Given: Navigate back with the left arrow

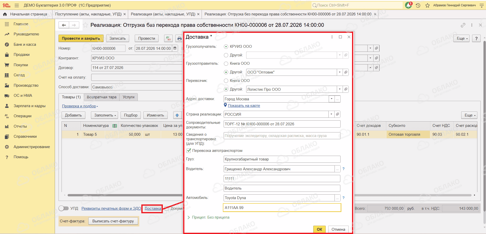Looking at the screenshot, I should [64, 25].
